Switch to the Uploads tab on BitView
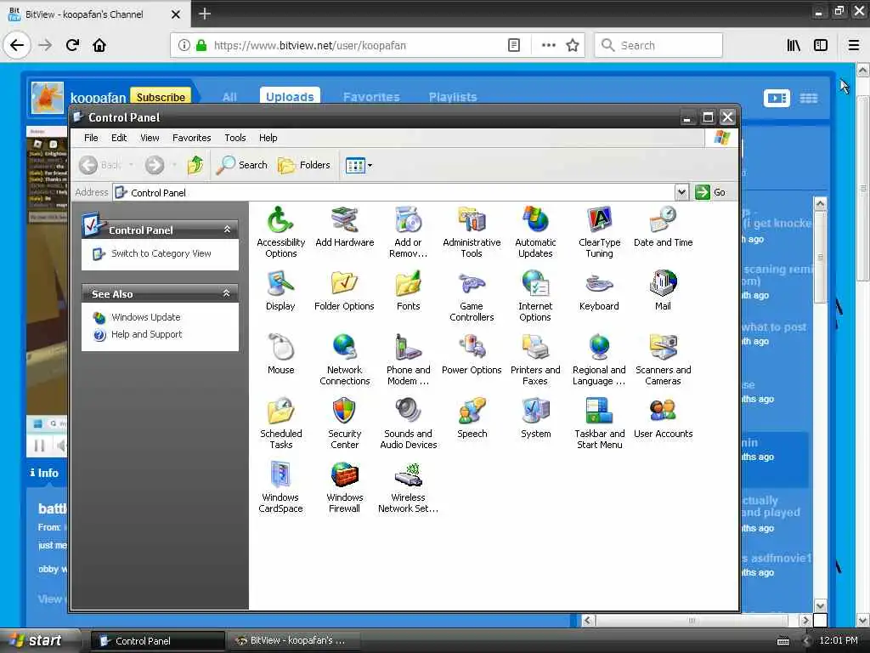 tap(290, 97)
